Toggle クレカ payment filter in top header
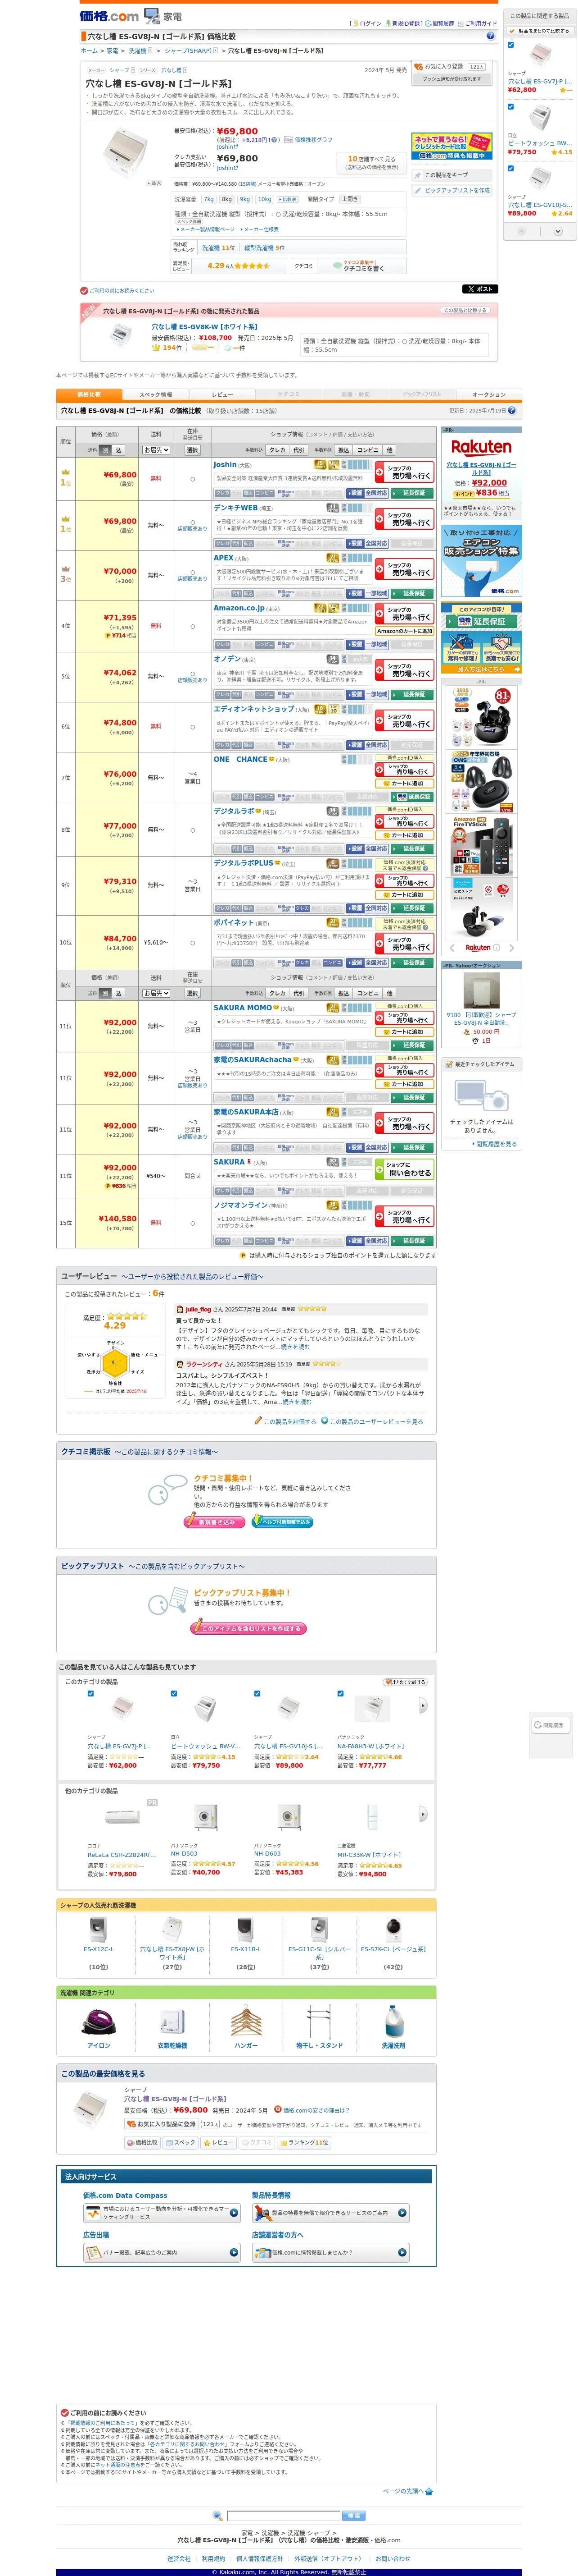Screen dimensions: 578x2576 pyautogui.click(x=277, y=450)
